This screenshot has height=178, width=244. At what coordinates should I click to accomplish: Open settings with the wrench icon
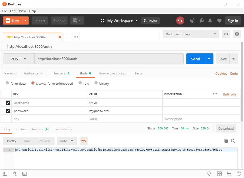click(x=202, y=20)
